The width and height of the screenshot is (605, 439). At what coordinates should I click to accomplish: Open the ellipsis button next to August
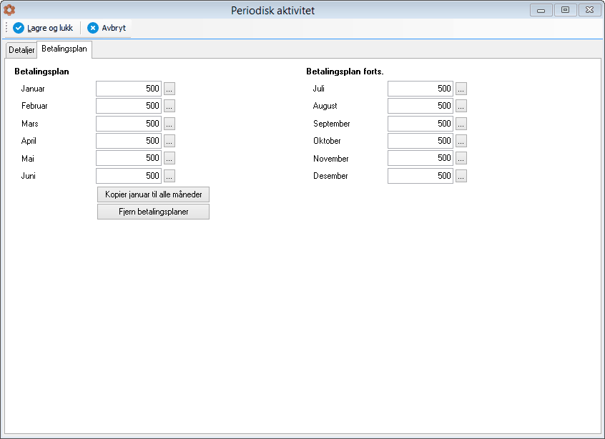coord(461,106)
